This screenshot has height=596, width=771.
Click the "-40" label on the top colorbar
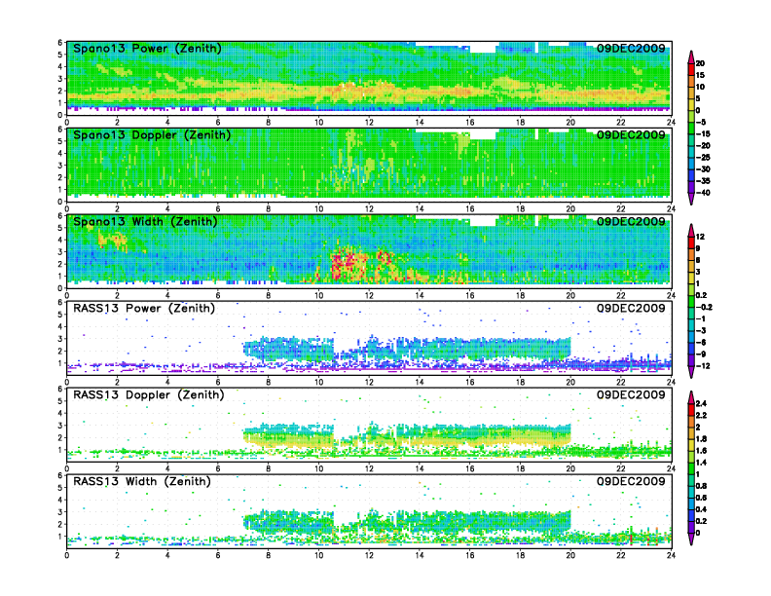coord(703,193)
